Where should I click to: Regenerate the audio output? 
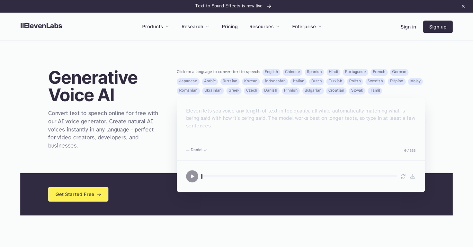[x=403, y=176]
